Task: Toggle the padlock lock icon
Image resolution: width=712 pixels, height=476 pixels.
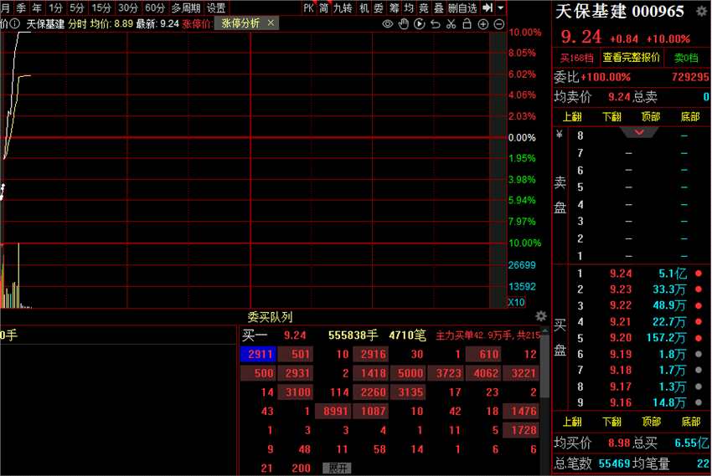Action: [467, 24]
